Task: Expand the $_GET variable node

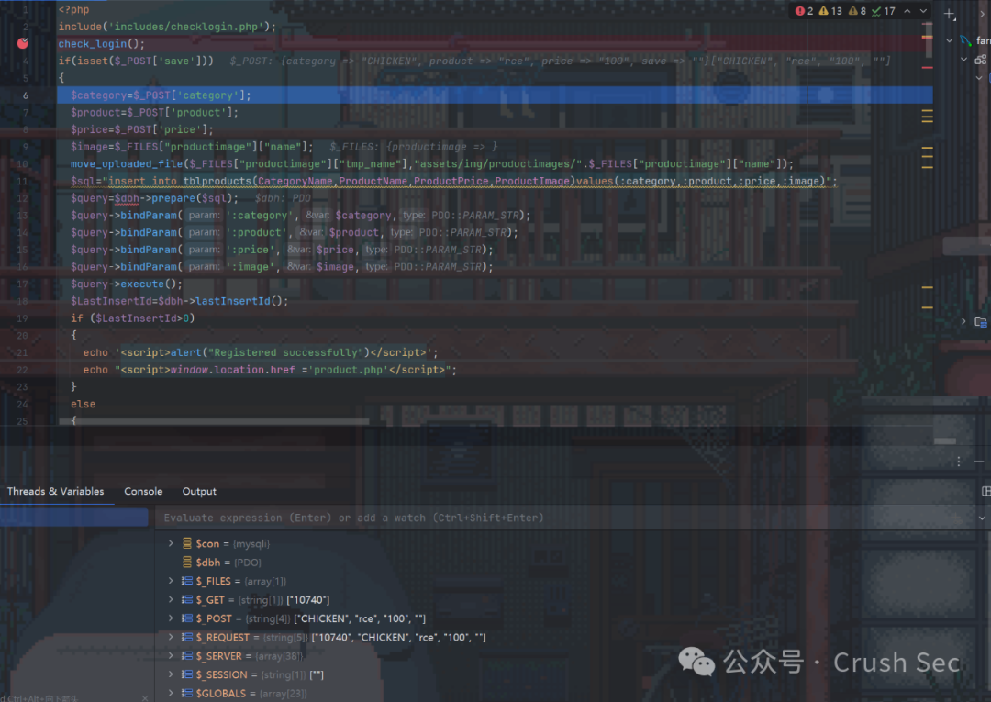Action: (171, 599)
